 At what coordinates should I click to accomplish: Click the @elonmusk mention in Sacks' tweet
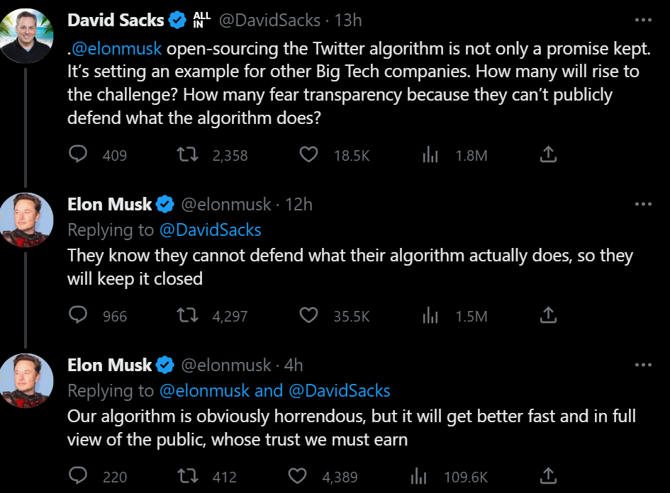117,49
